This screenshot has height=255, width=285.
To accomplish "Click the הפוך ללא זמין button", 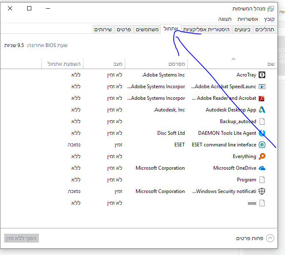I will [x=21, y=238].
